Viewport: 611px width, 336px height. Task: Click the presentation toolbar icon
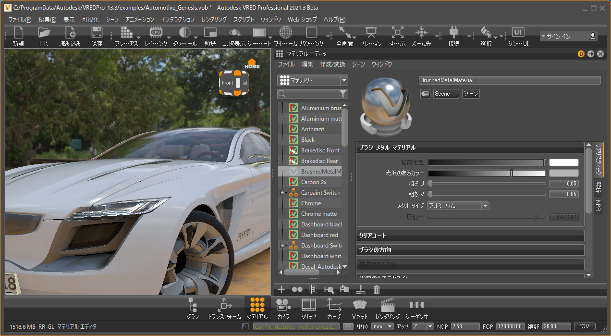pyautogui.click(x=371, y=33)
